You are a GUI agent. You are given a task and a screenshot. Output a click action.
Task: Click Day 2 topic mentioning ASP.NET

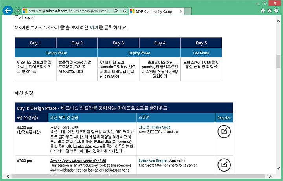coord(77,69)
